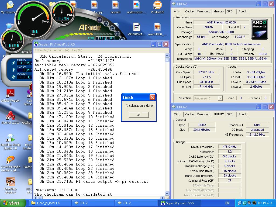This screenshot has height=207, width=276.
Task: Click the EN language indicator on taskbar
Action: coord(227,203)
